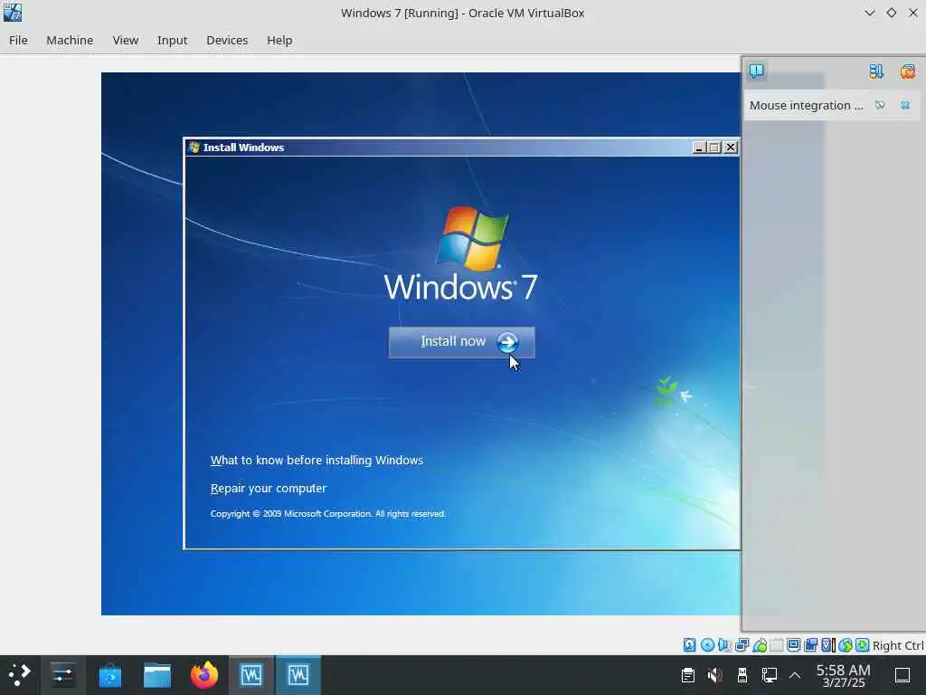The image size is (926, 695).
Task: Launch Firefox from the taskbar
Action: [204, 675]
